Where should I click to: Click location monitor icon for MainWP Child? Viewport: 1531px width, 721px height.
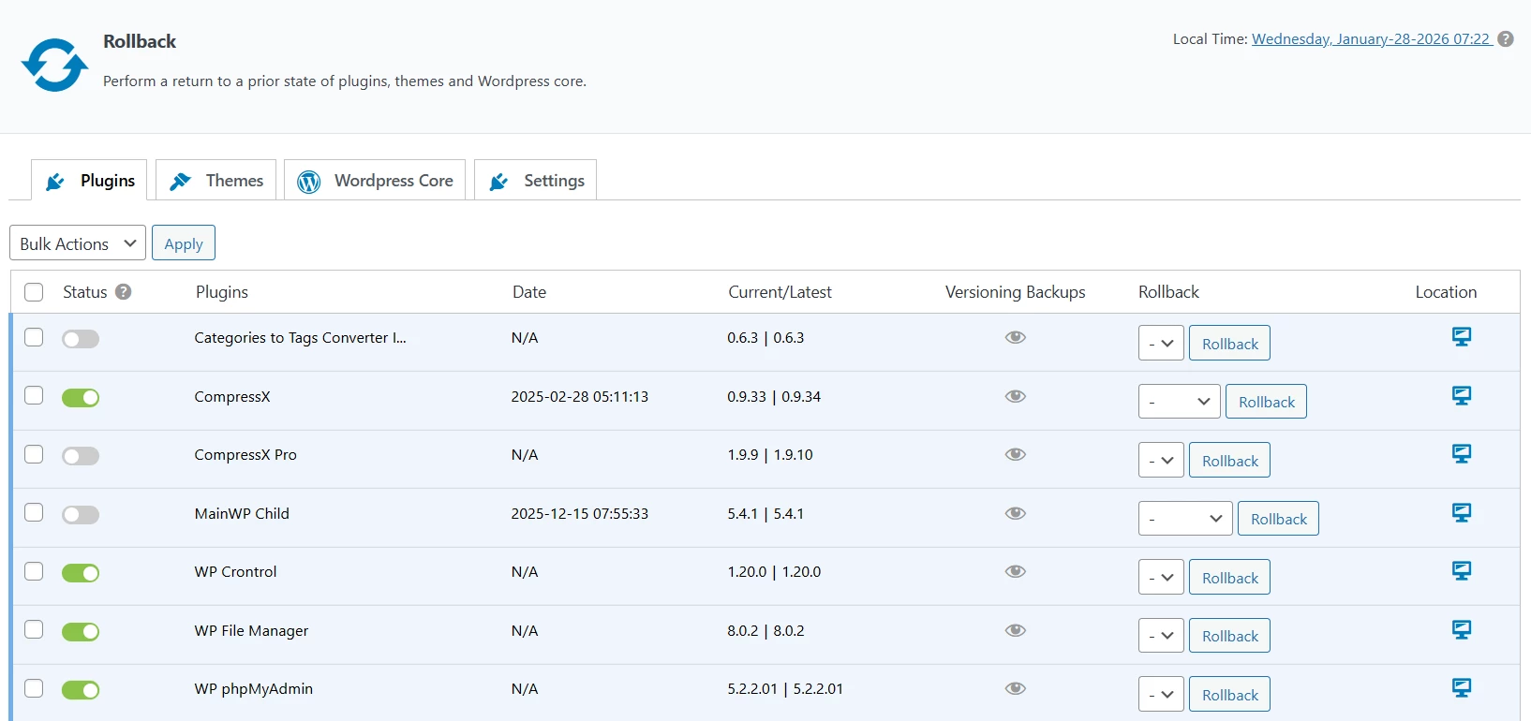pyautogui.click(x=1461, y=512)
